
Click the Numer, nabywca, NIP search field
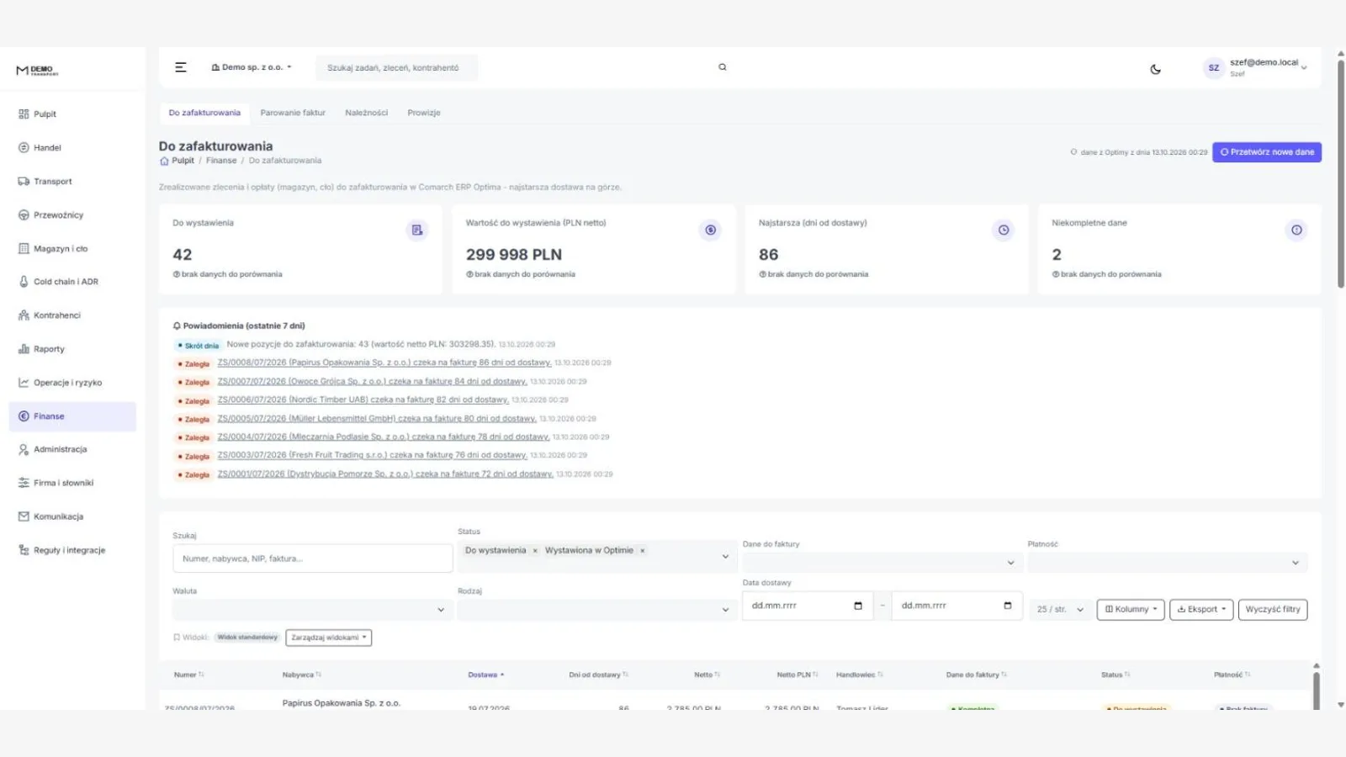[312, 558]
